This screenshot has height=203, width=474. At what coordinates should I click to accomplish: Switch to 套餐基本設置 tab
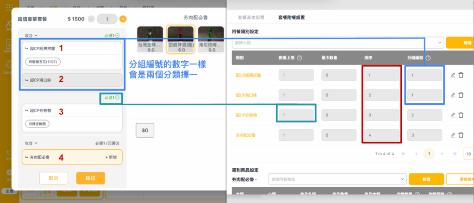click(x=251, y=18)
